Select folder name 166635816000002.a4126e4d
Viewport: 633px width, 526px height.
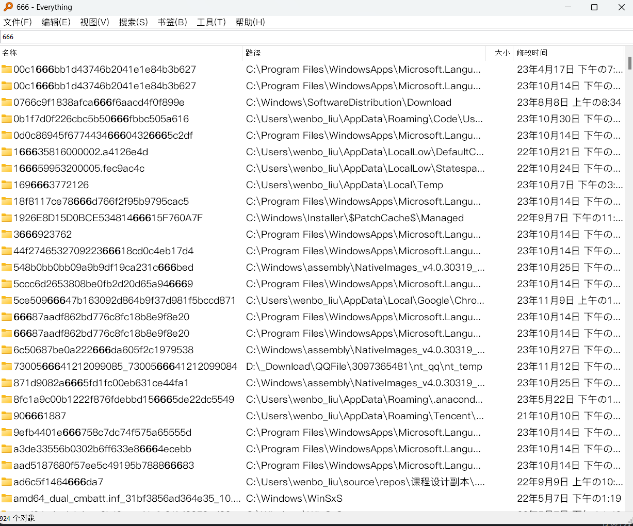coord(81,152)
